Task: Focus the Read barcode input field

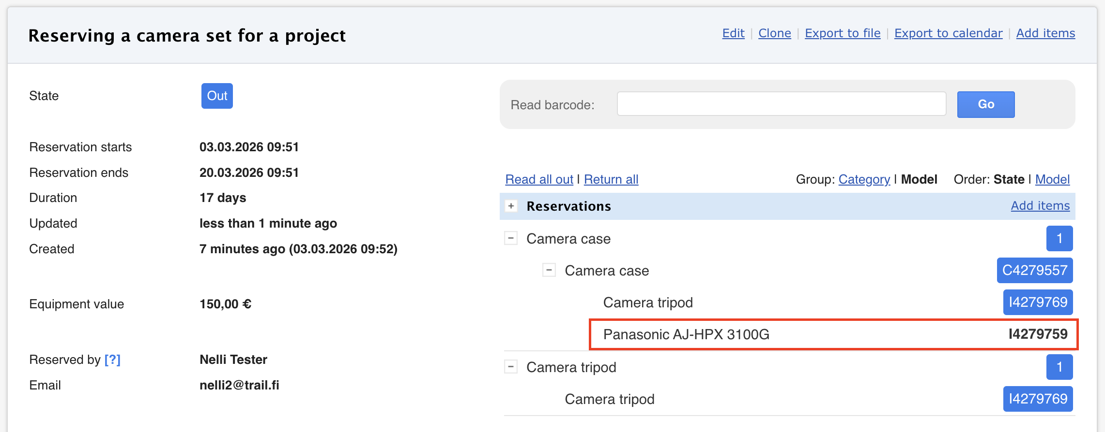Action: [x=781, y=104]
